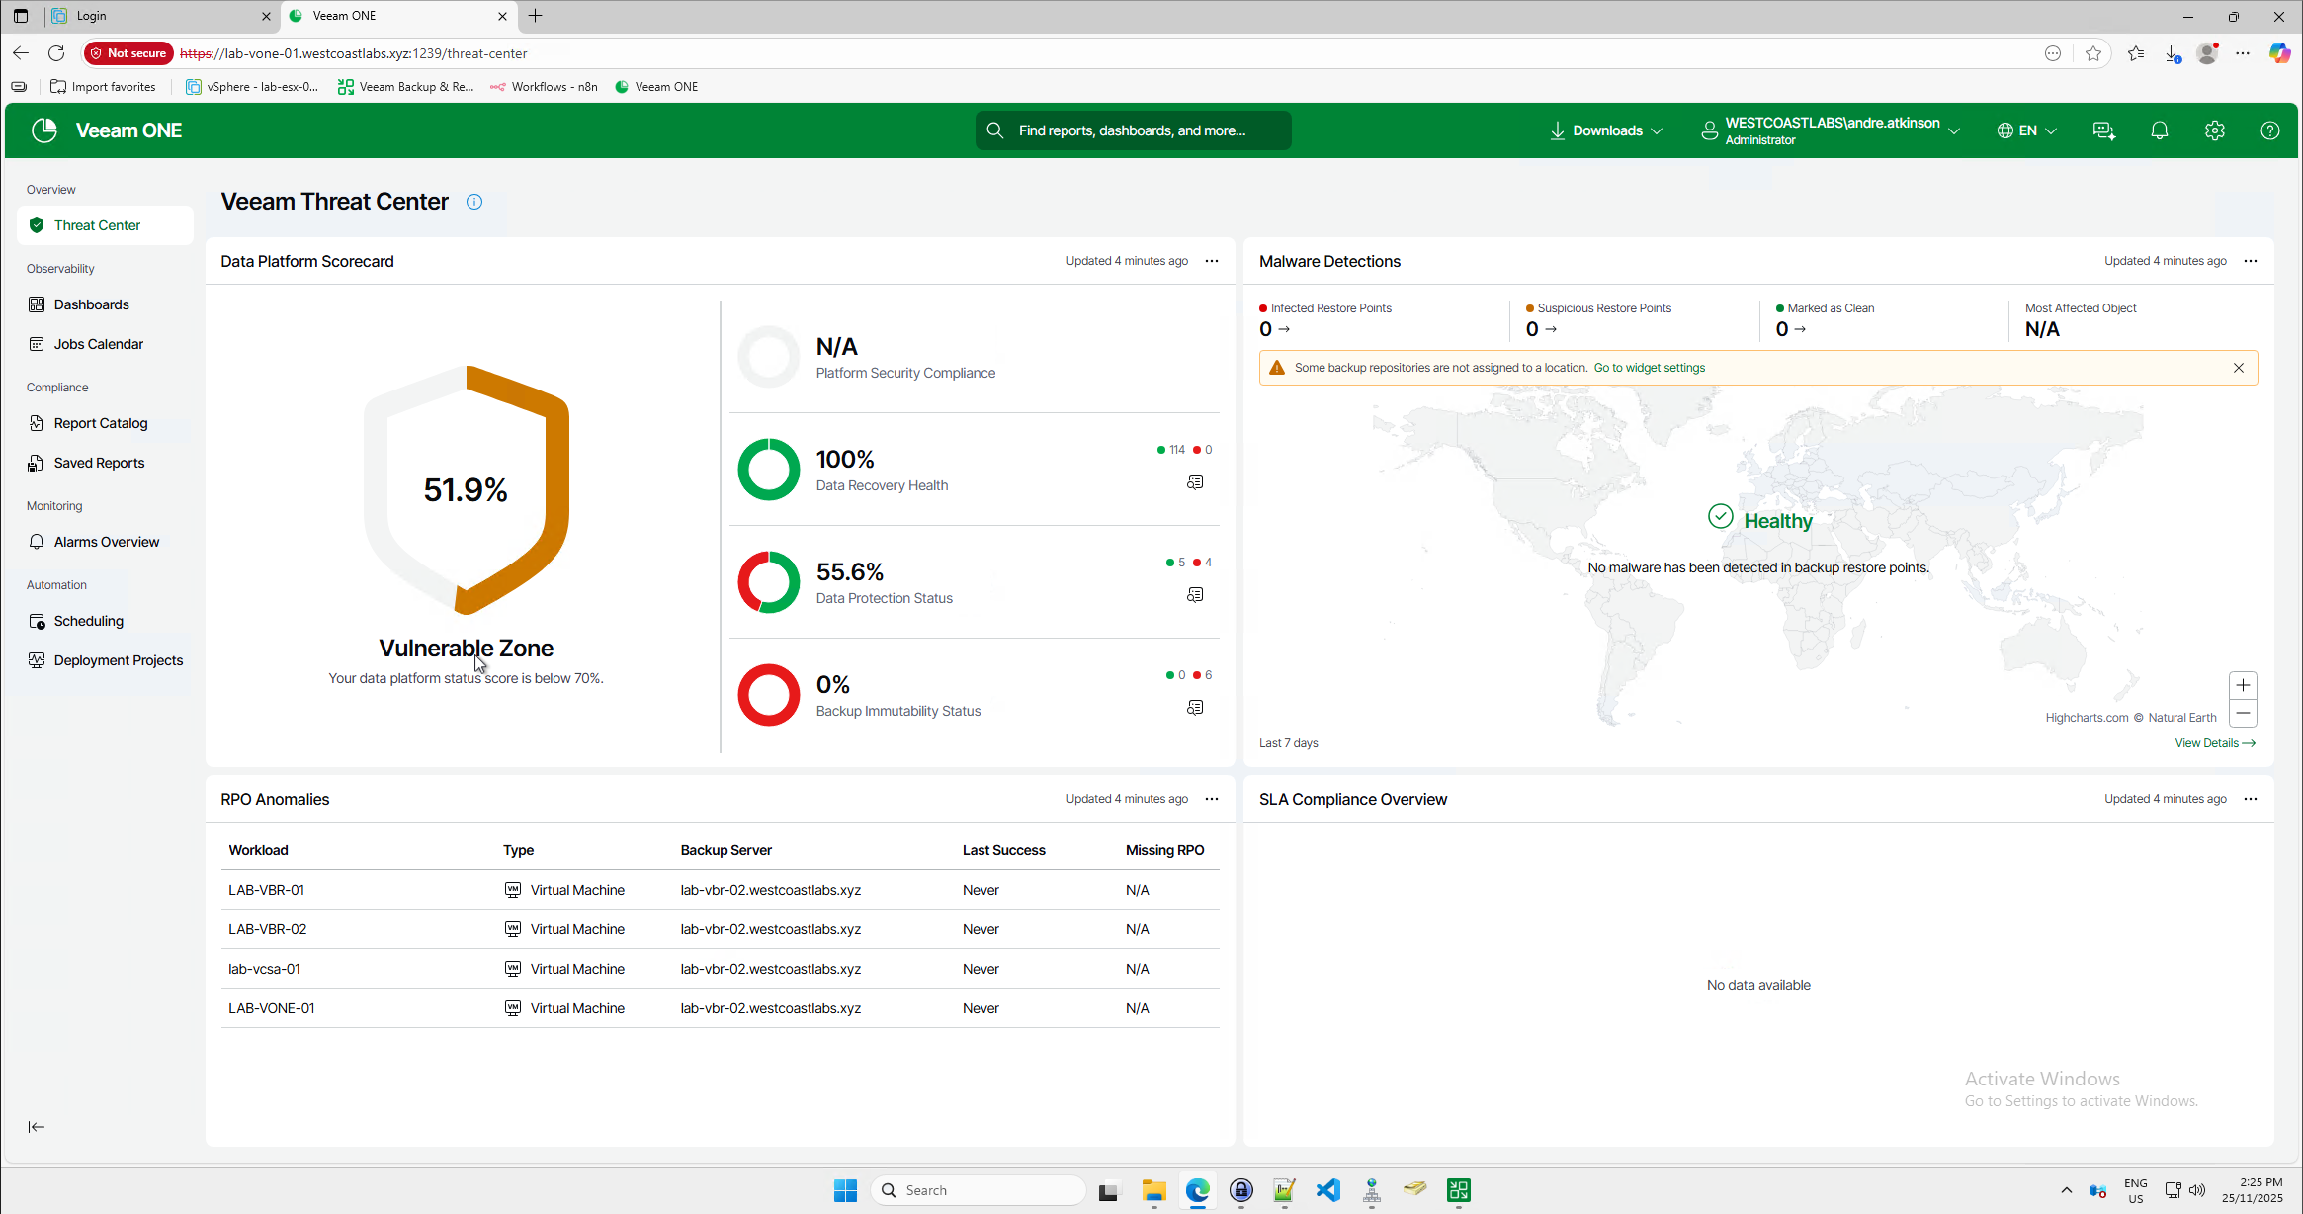The width and height of the screenshot is (2303, 1214).
Task: Collapse the left sidebar navigation
Action: 37,1127
